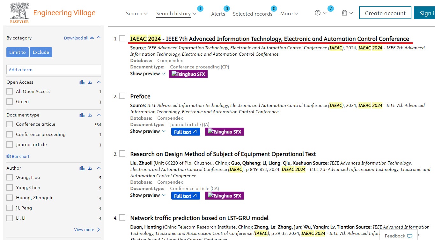Viewport: 435px width, 240px height.
Task: Download Author facet data icon
Action: 90,168
